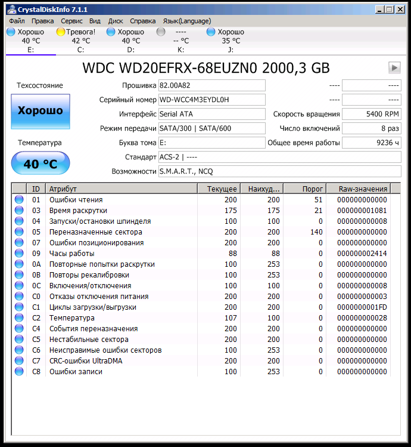Select disk E: status icon

click(x=11, y=32)
